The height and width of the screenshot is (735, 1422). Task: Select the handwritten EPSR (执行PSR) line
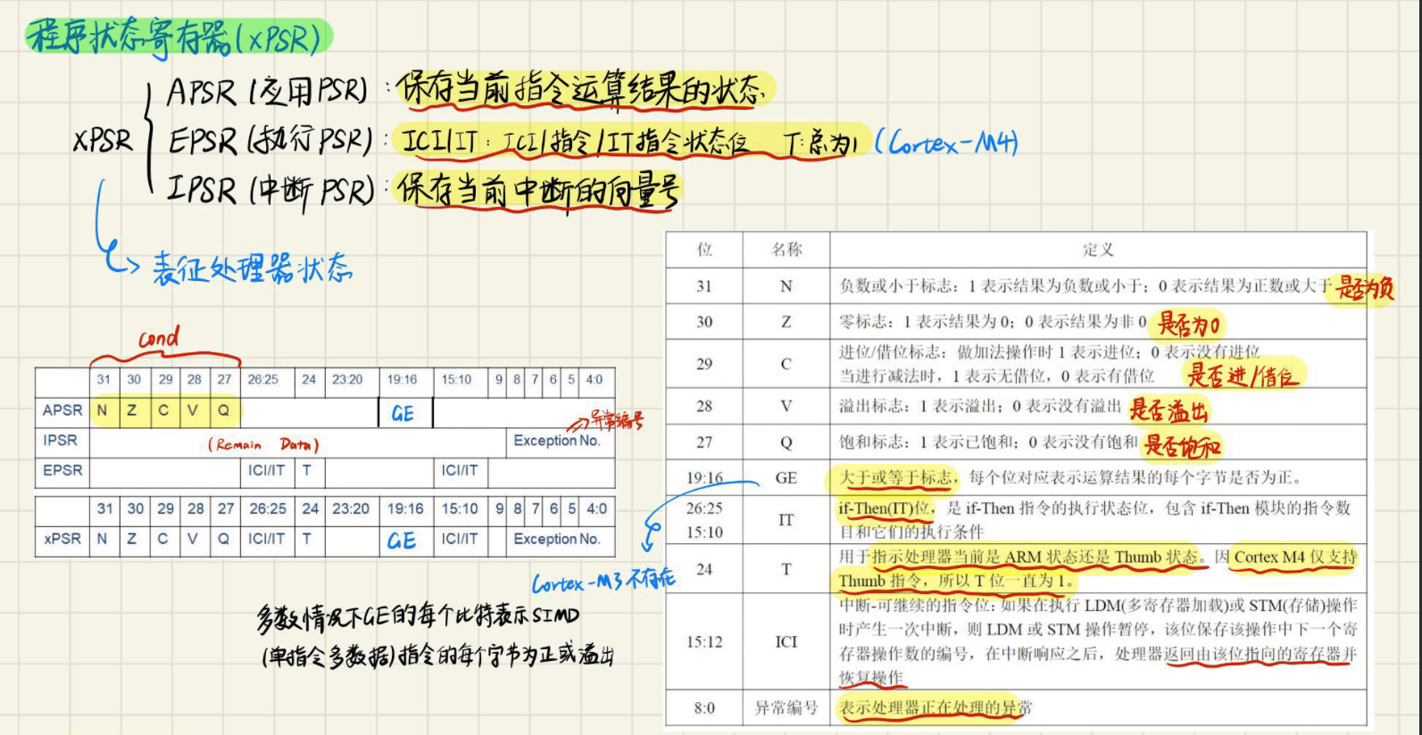click(270, 140)
